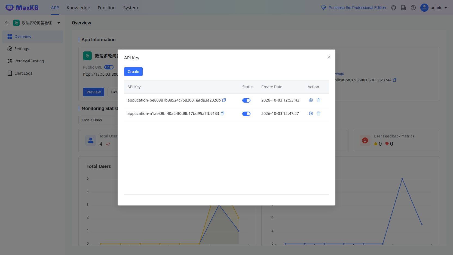This screenshot has width=453, height=255.
Task: Click the MaxKB logo
Action: (x=22, y=8)
